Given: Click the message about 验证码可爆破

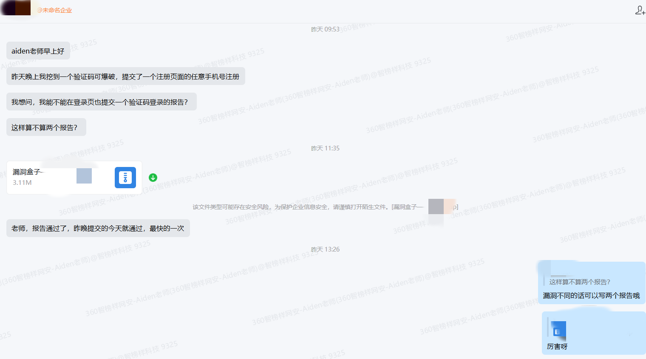Looking at the screenshot, I should tap(125, 76).
